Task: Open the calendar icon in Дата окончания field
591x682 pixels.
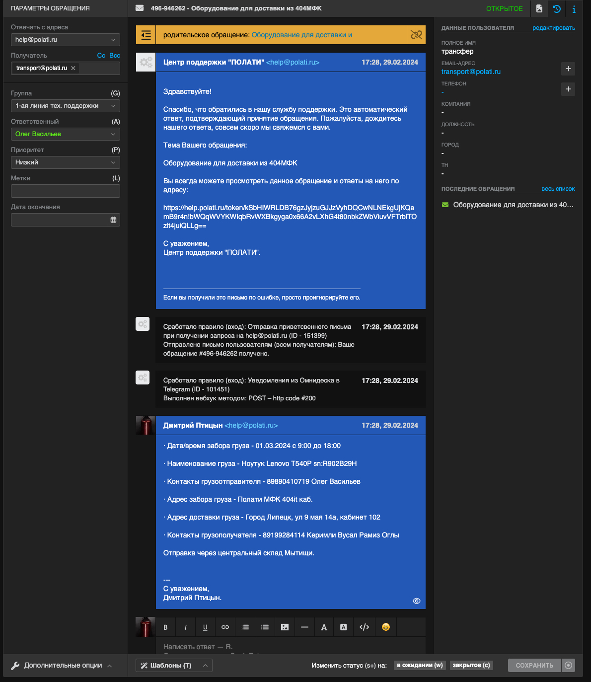Action: pyautogui.click(x=113, y=220)
